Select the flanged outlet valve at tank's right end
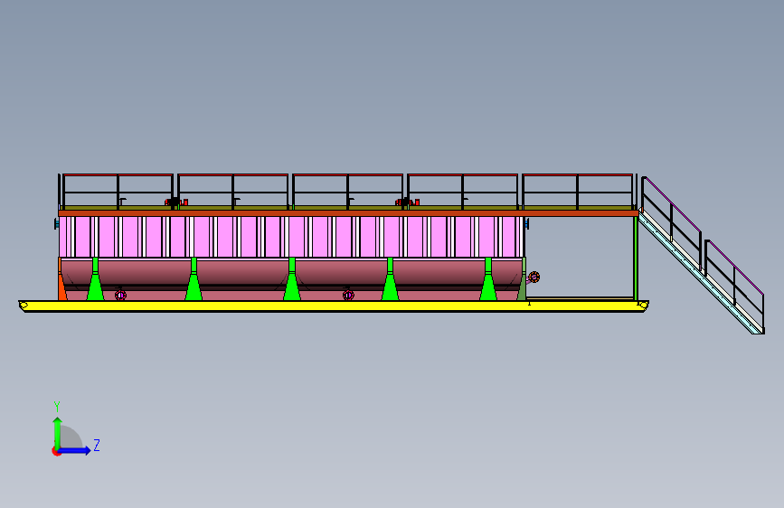This screenshot has height=508, width=784. 534,277
